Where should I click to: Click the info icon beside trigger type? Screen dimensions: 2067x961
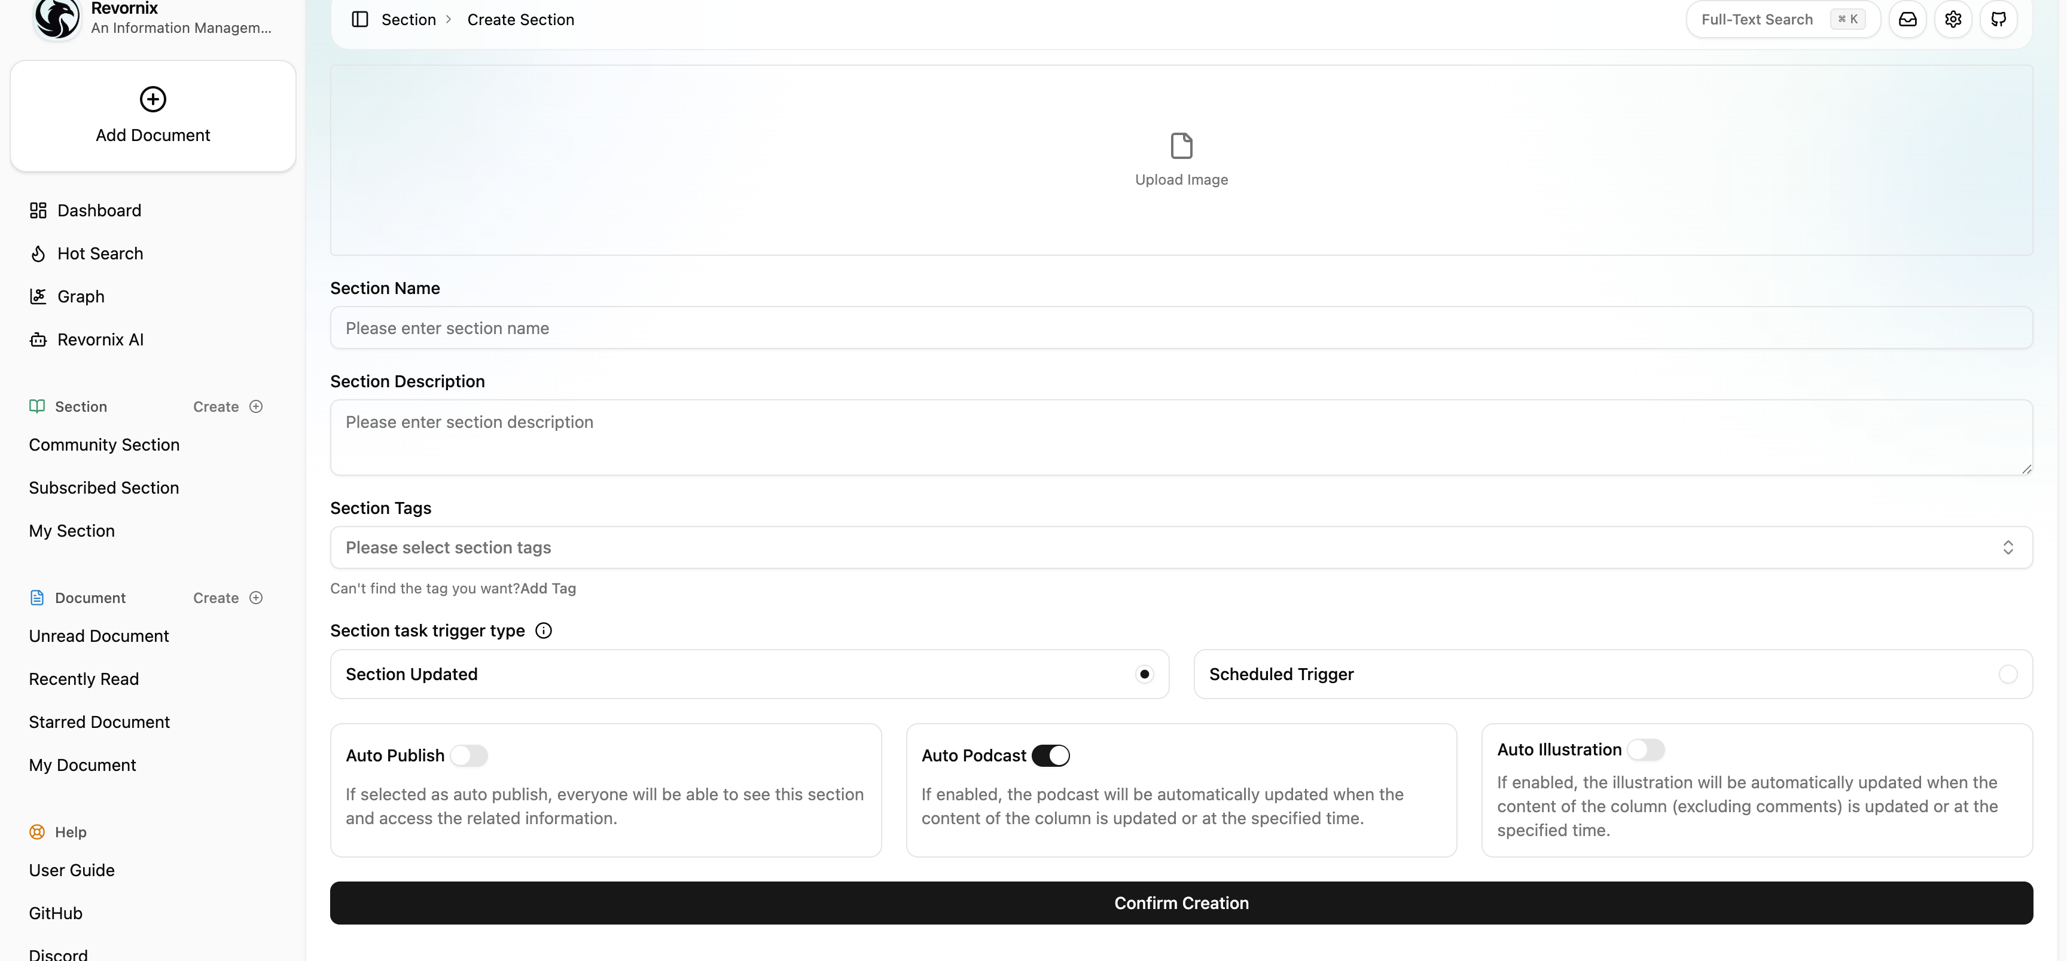point(543,631)
